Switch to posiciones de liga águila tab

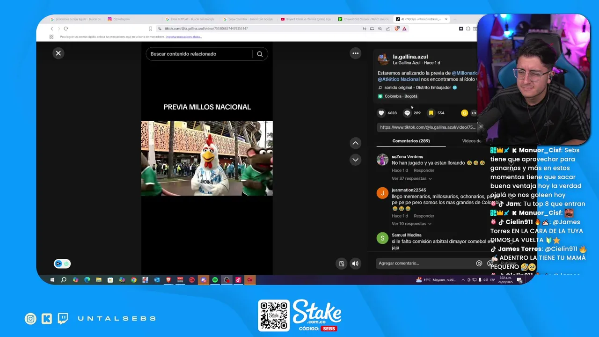pos(76,19)
